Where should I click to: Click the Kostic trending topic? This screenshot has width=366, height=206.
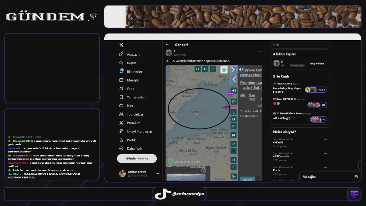click(x=277, y=170)
